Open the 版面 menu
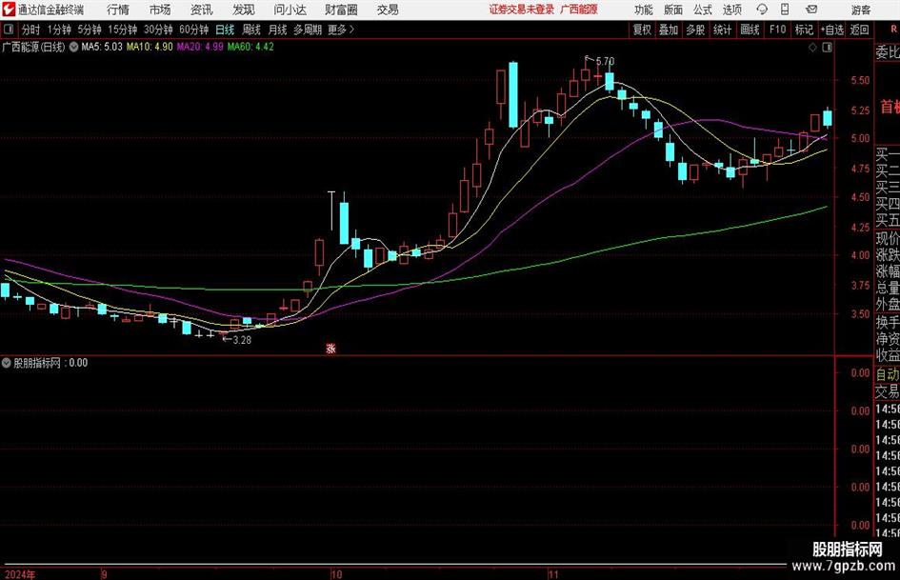900x580 pixels. tap(672, 10)
